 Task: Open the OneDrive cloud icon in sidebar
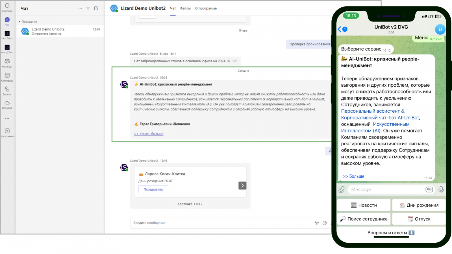[7, 103]
